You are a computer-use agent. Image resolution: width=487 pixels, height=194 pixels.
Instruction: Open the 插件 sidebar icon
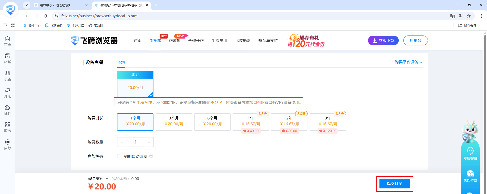(8, 110)
